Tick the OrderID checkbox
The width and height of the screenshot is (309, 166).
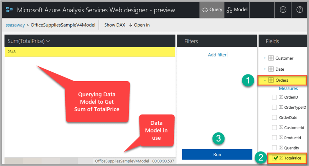coord(274,97)
